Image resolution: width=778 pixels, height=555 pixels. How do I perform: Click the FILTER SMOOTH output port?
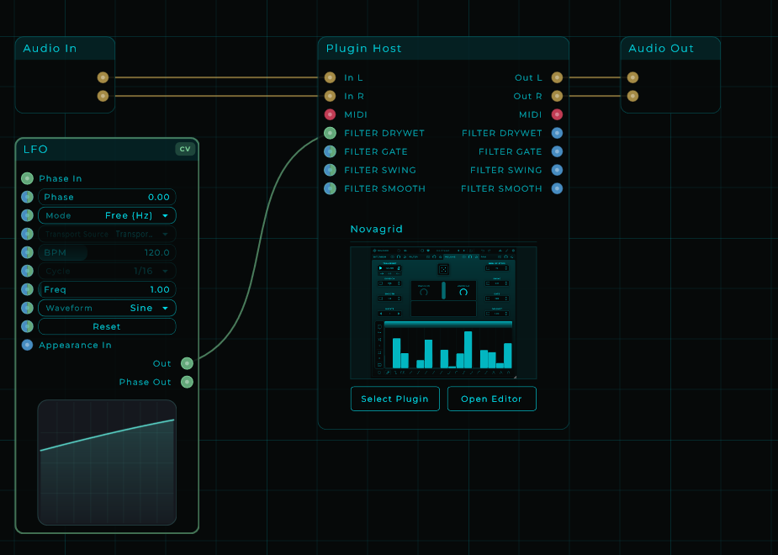click(x=557, y=188)
